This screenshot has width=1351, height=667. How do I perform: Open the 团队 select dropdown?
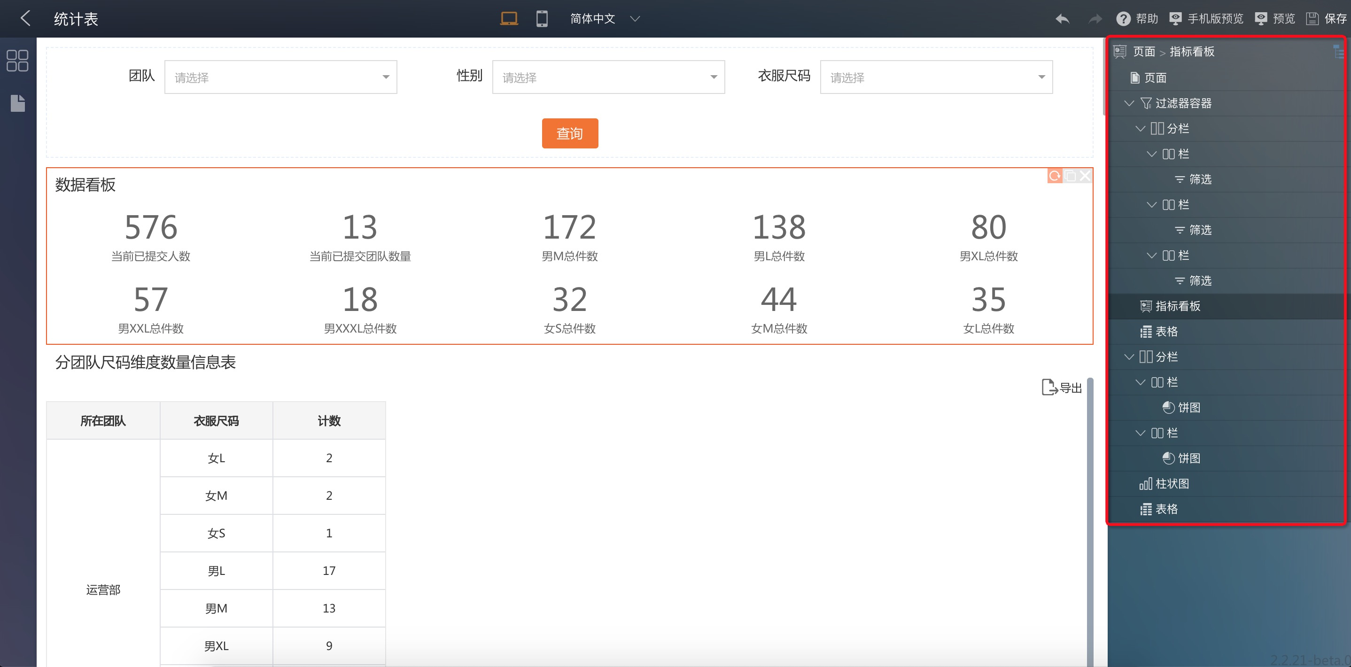point(280,77)
